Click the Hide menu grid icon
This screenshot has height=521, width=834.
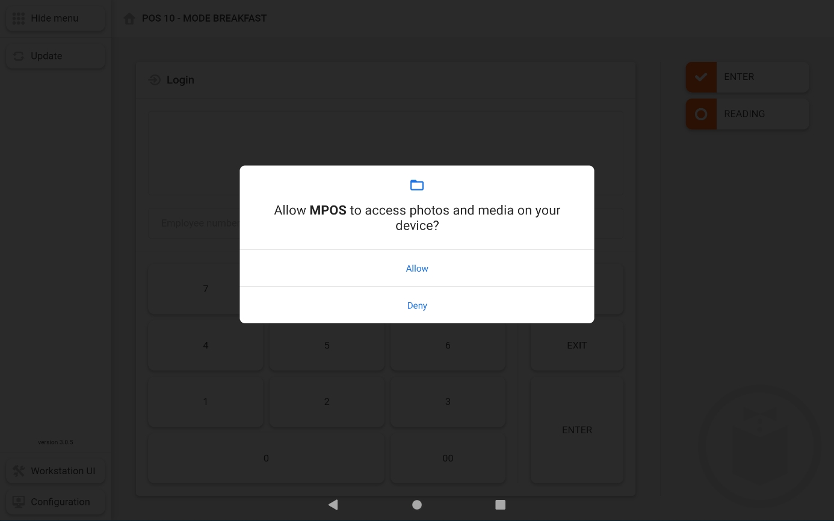(x=19, y=18)
